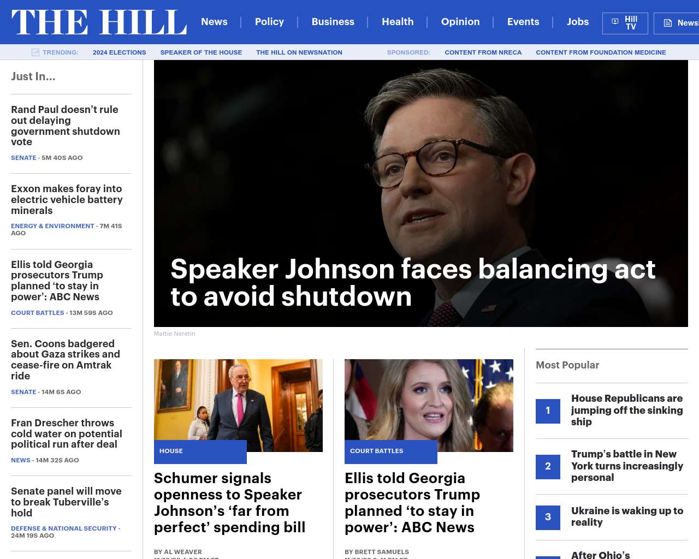
Task: Click the Schumer article thumbnail image
Action: coord(238,400)
